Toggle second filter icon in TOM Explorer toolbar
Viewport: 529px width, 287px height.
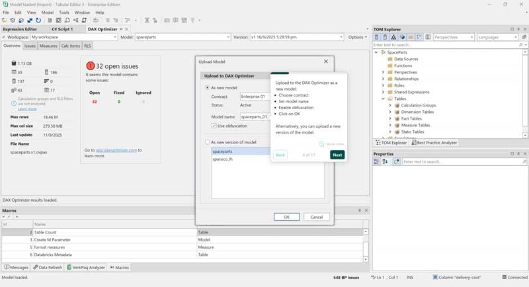pos(385,37)
